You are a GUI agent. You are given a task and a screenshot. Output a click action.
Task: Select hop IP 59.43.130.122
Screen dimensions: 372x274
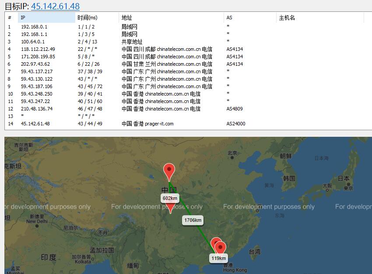pyautogui.click(x=37, y=79)
